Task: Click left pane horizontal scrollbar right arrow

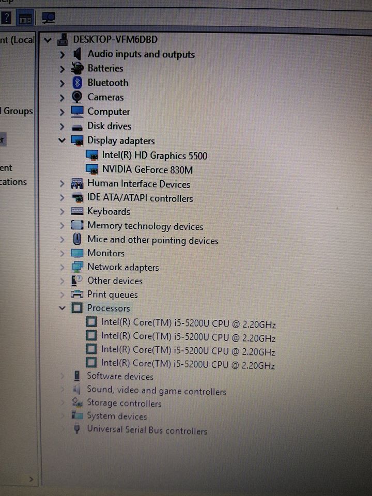Action: [x=31, y=479]
